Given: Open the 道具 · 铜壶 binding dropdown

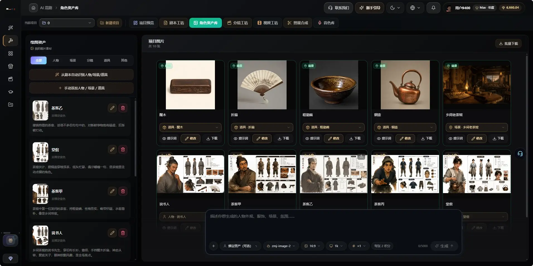Looking at the screenshot, I should pos(405,127).
